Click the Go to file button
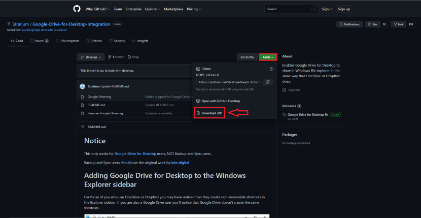Screen dimensions: 421x218 (x=247, y=57)
